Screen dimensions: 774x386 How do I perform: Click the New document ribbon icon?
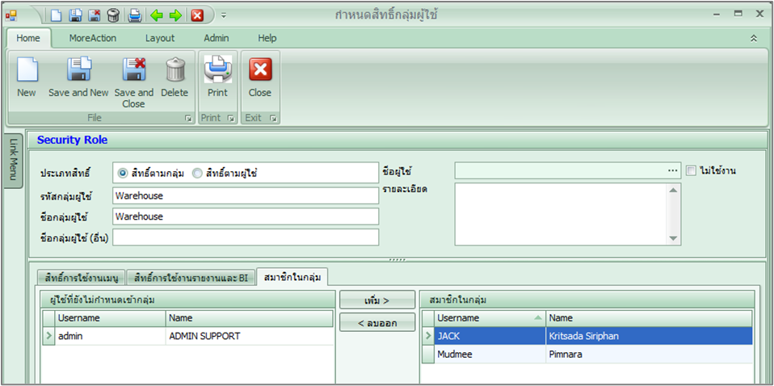pos(27,70)
